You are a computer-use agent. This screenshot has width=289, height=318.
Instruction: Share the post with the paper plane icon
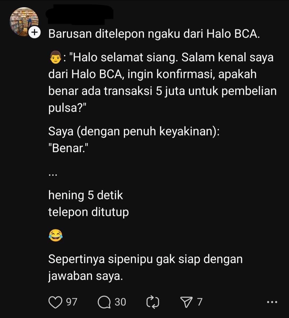(x=186, y=302)
